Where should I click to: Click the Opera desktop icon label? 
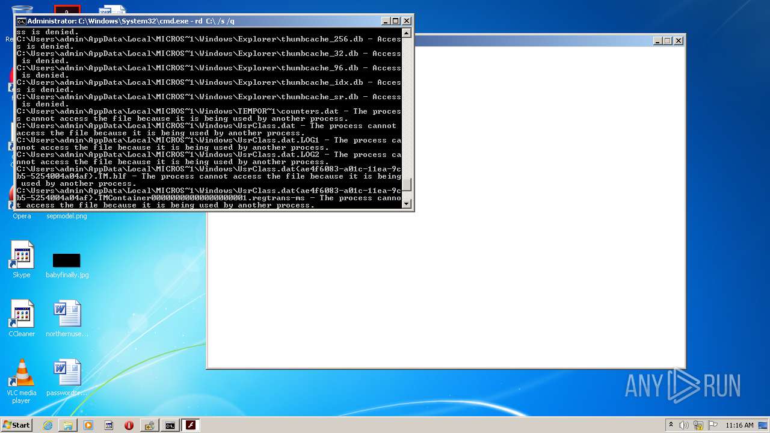coord(22,216)
